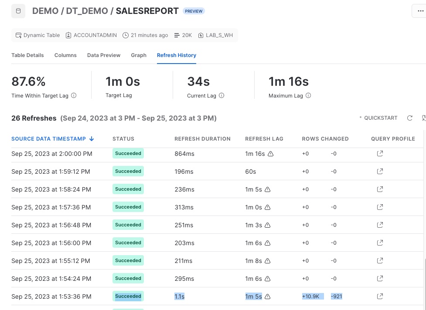Click info icon beside Current Lag
Image resolution: width=426 pixels, height=310 pixels.
tap(222, 95)
